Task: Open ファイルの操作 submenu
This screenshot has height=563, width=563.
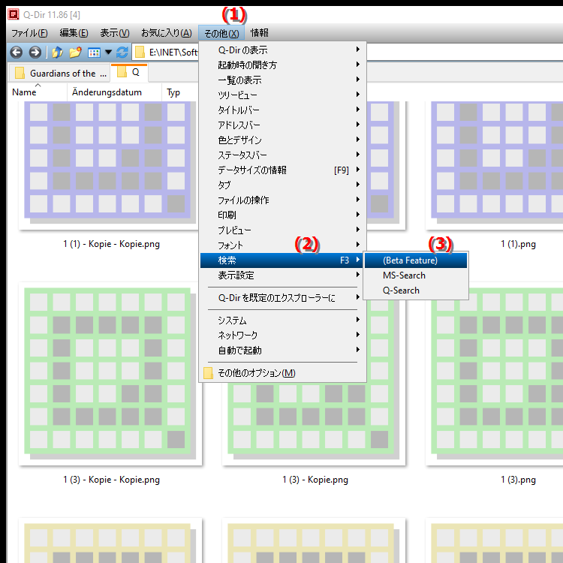Action: (x=282, y=200)
